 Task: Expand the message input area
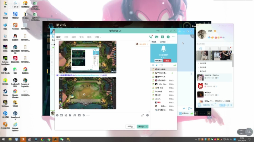point(143,115)
